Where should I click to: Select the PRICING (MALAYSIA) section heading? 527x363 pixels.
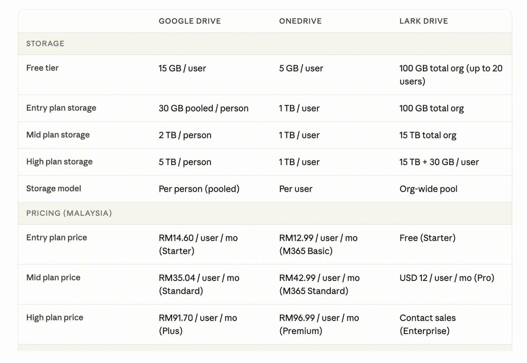click(69, 213)
